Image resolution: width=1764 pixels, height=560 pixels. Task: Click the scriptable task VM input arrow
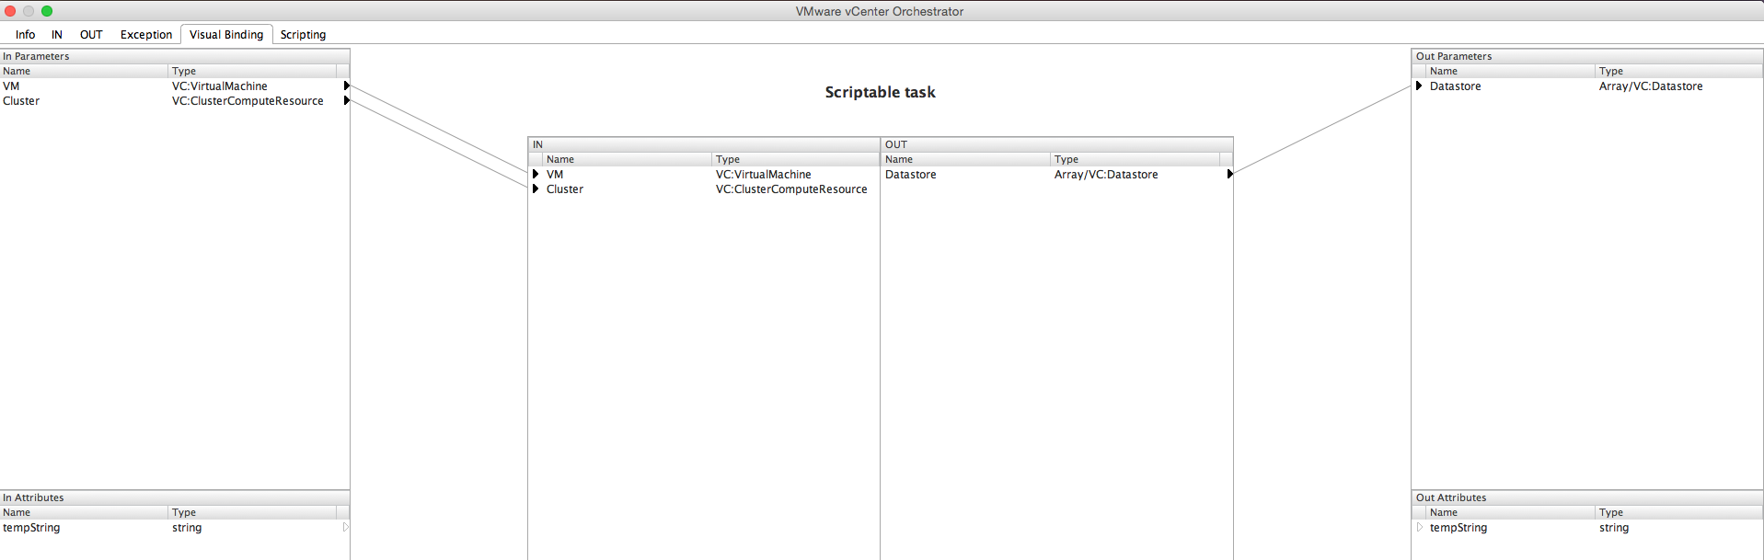click(536, 175)
